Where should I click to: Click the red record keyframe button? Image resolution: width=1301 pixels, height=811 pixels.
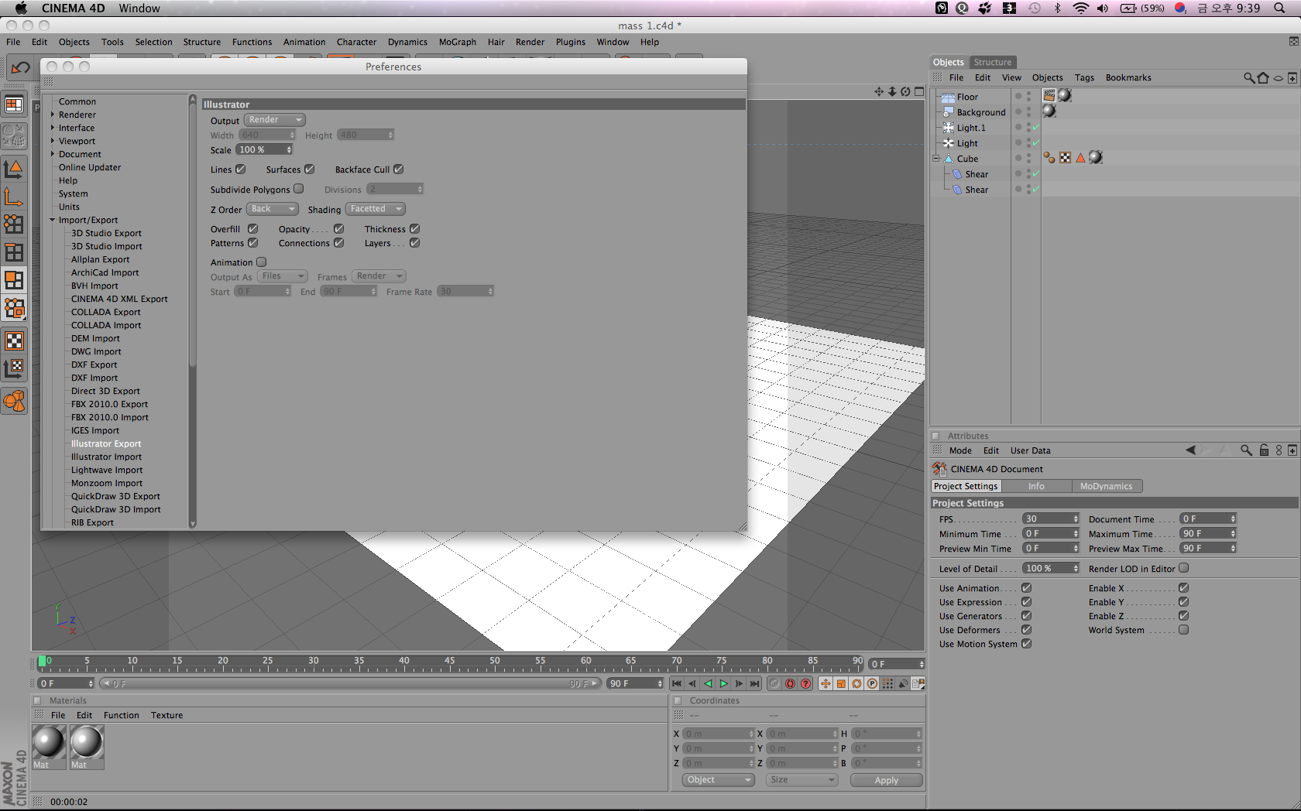(790, 684)
